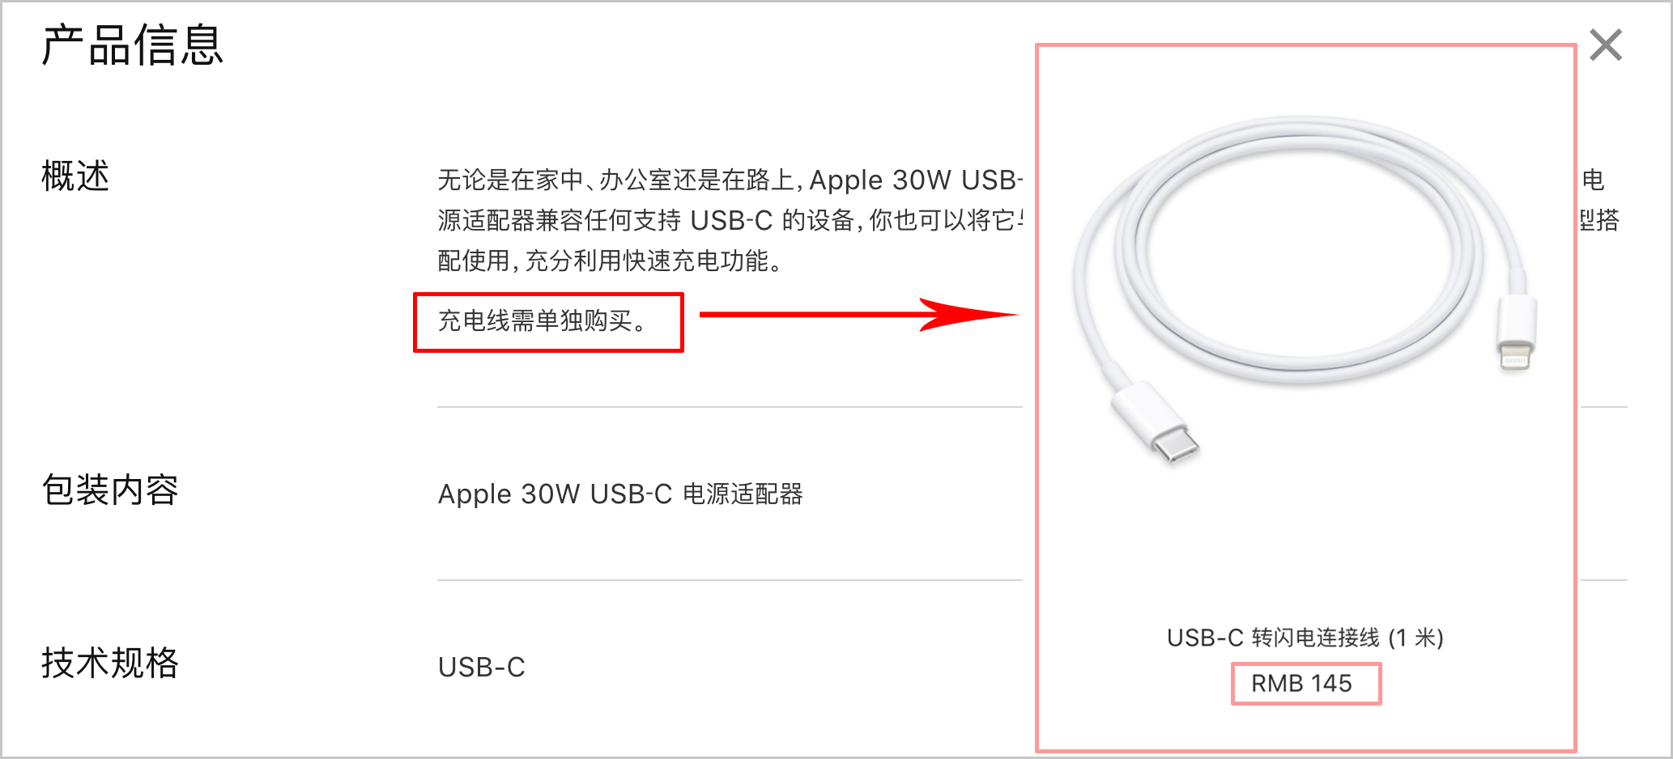Click the 概述 section label
This screenshot has height=759, width=1673.
[x=75, y=176]
